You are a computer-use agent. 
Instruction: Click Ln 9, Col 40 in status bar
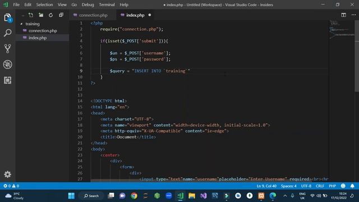click(266, 186)
